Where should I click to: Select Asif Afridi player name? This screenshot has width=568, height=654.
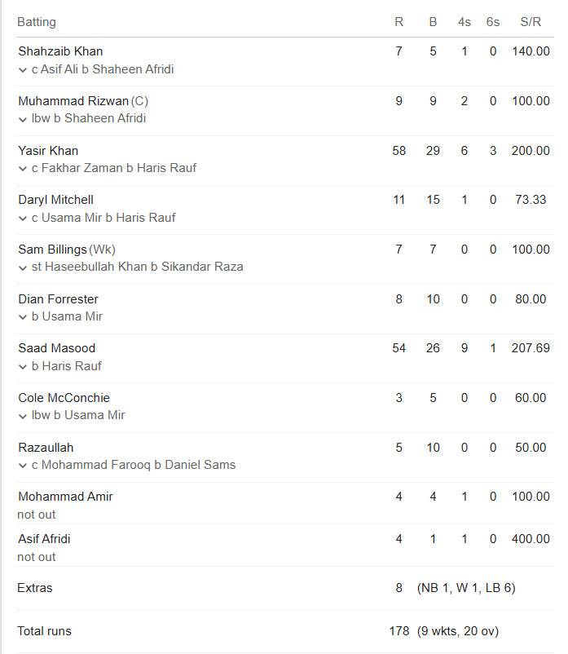point(44,539)
